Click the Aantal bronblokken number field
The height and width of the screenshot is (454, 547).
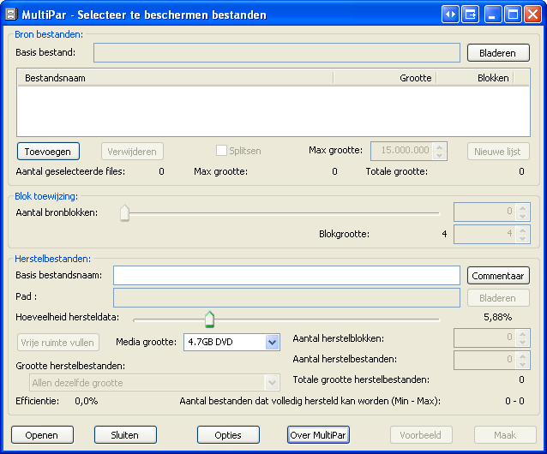(x=484, y=212)
